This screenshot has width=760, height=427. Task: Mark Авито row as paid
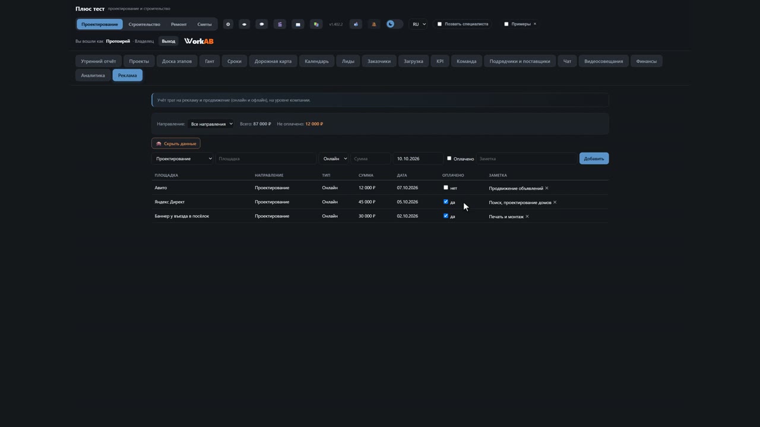446,187
